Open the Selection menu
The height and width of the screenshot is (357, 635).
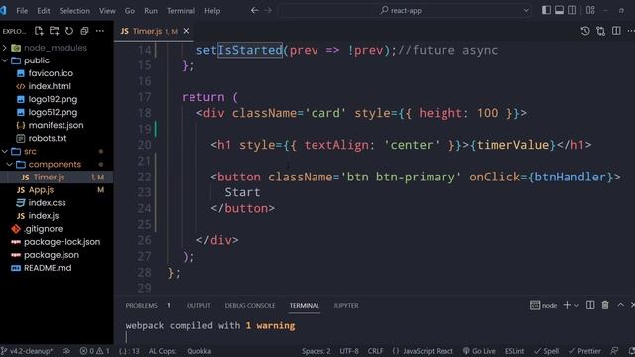click(x=74, y=11)
